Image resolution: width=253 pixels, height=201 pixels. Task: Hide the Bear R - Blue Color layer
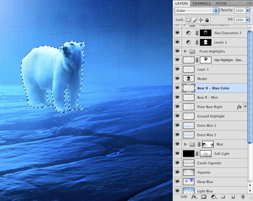[178, 88]
